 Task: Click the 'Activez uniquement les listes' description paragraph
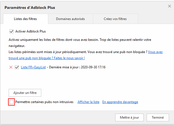pyautogui.click(x=80, y=43)
